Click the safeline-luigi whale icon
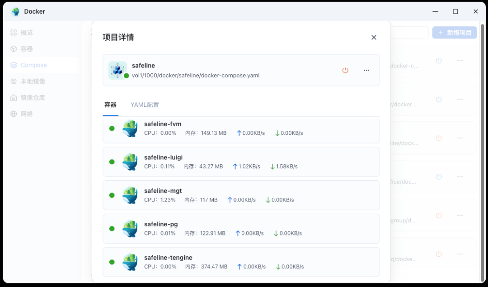The image size is (488, 287). pyautogui.click(x=130, y=162)
